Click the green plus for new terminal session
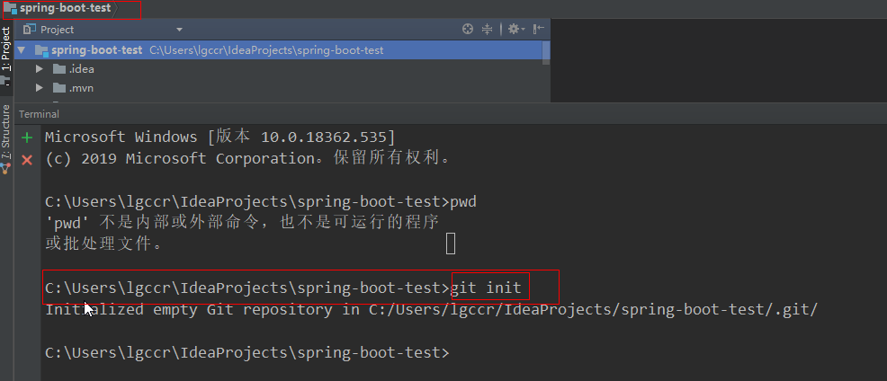 tap(27, 137)
